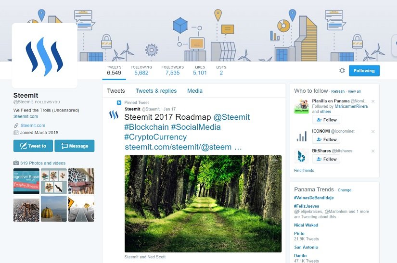Open Tweets count 6,549
Viewport: 397px width, 263px height.
(114, 71)
